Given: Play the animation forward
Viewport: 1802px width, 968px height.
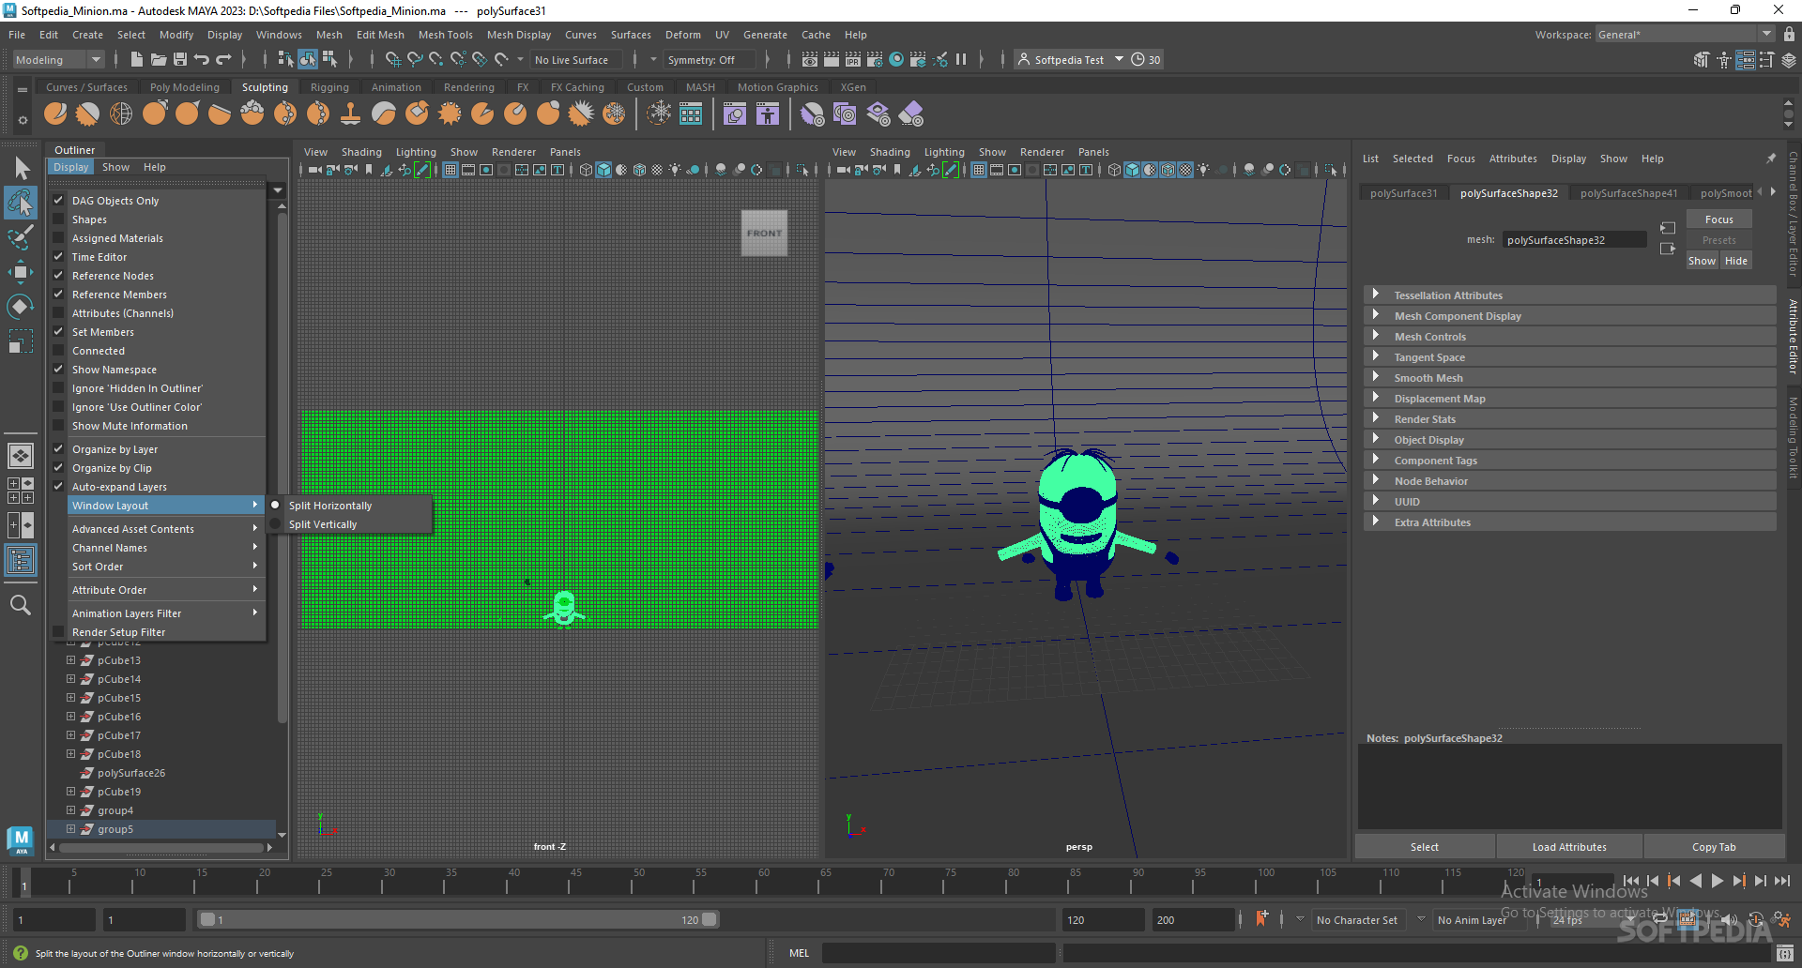Looking at the screenshot, I should (1717, 881).
